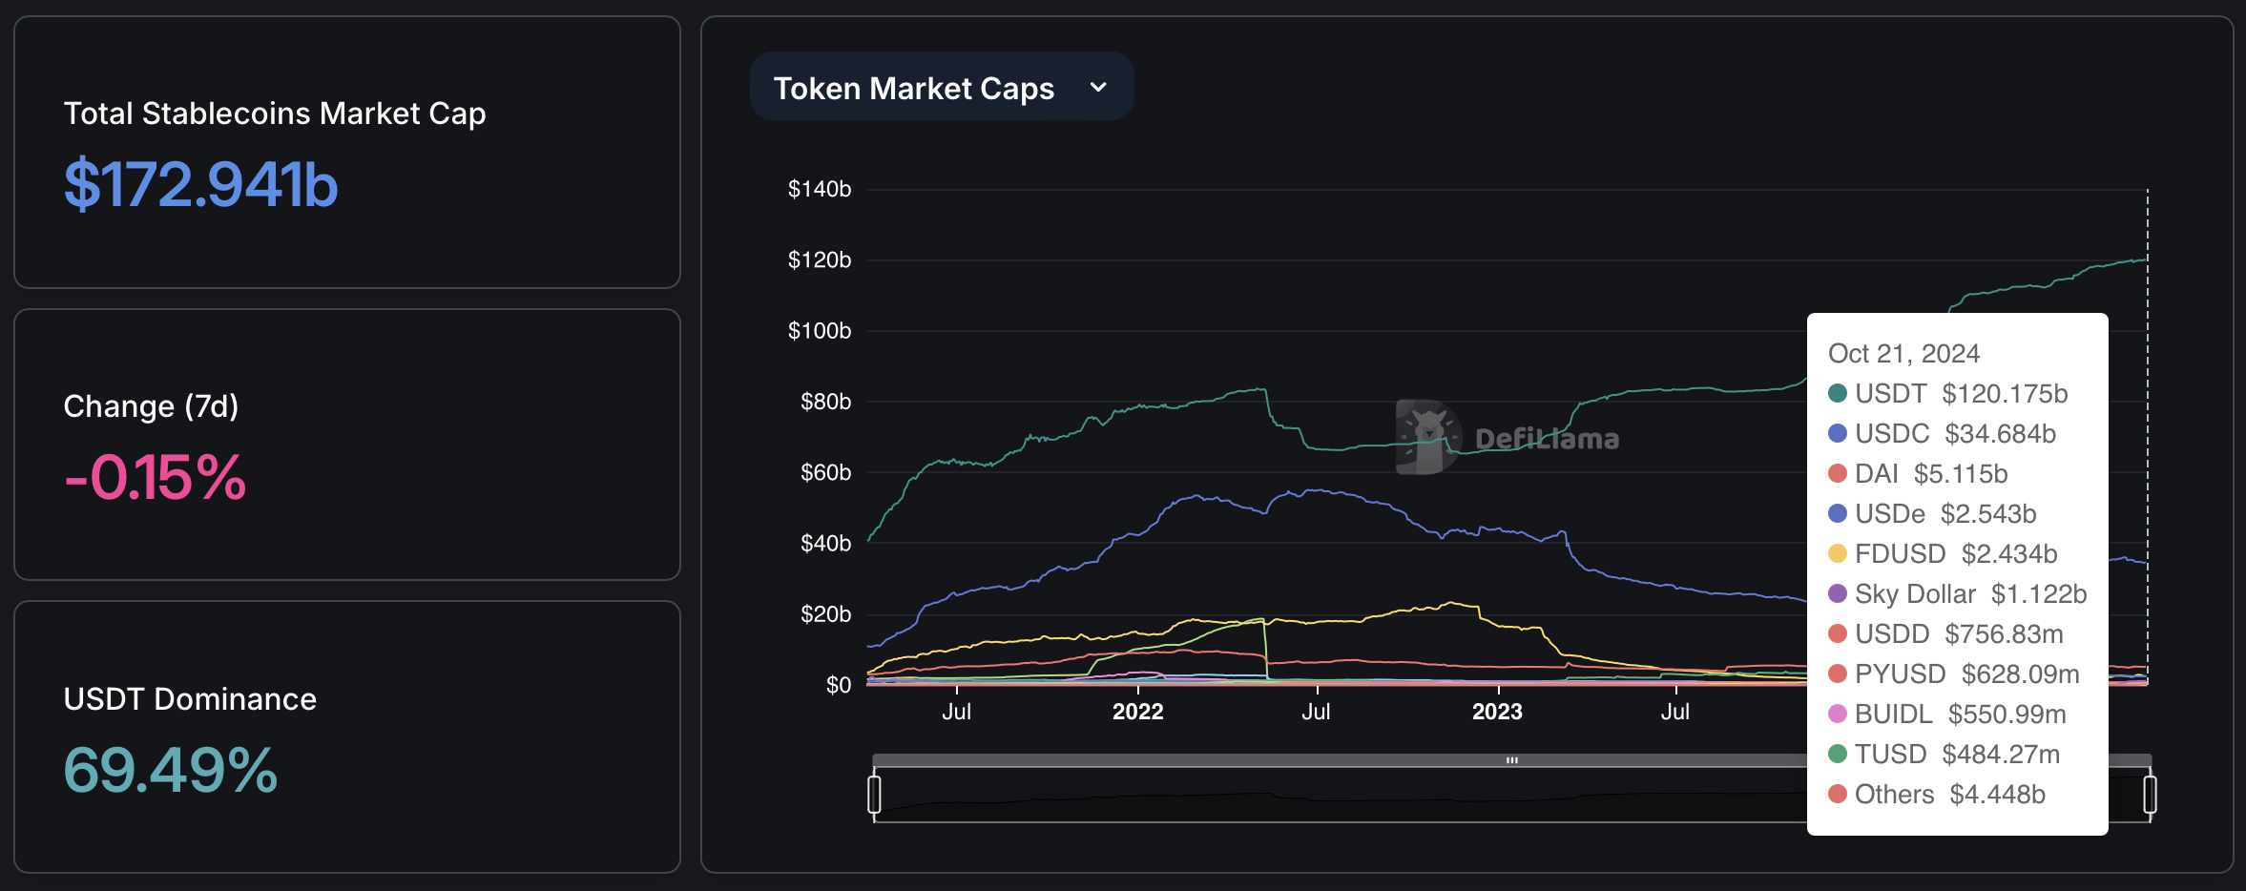Click the Oct 21, 2024 tooltip date
This screenshot has width=2246, height=891.
coord(1903,354)
